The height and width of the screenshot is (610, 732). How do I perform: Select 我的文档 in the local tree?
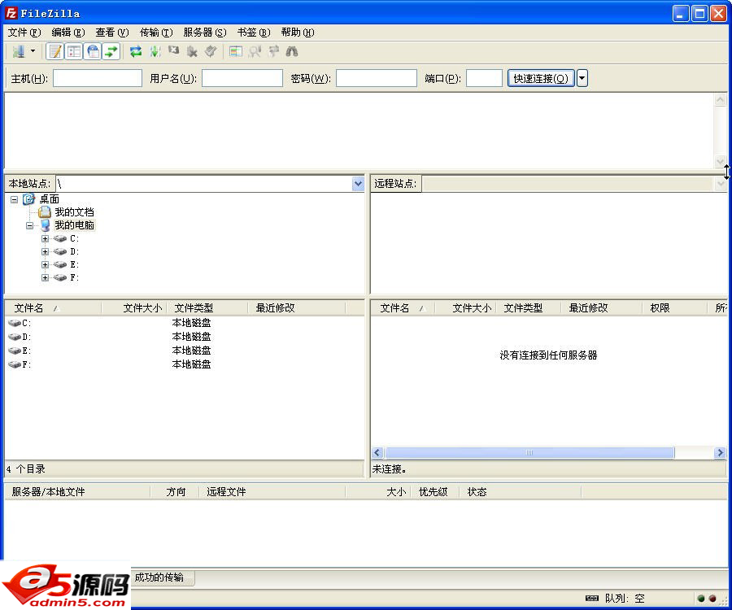(74, 212)
